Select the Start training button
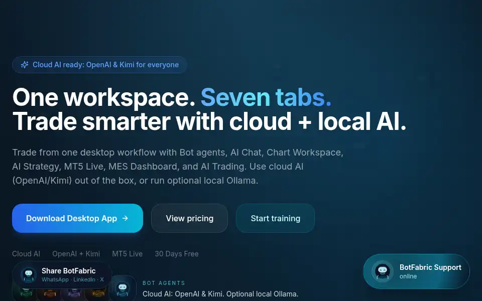 point(276,218)
